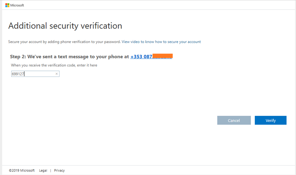Viewport: 296px width, 175px height.
Task: Click the 'Secure your account by adding phone' sentence
Action: 64,42
